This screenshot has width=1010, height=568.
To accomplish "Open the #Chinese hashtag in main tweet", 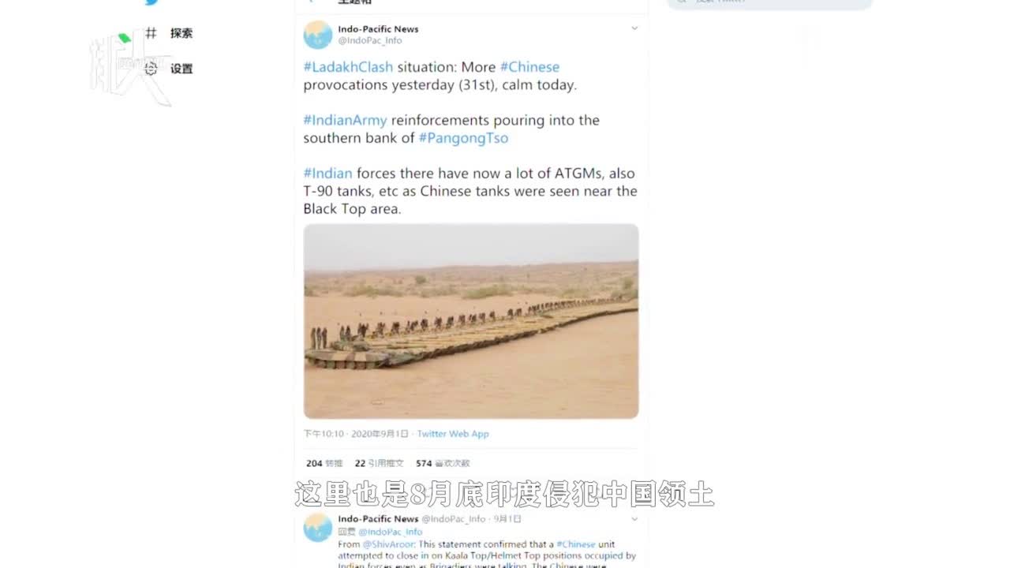I will [x=529, y=67].
